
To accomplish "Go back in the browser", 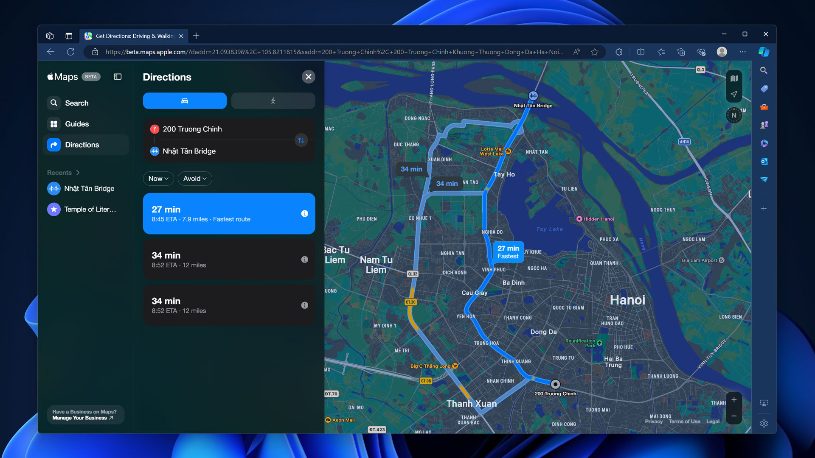I will (x=51, y=52).
